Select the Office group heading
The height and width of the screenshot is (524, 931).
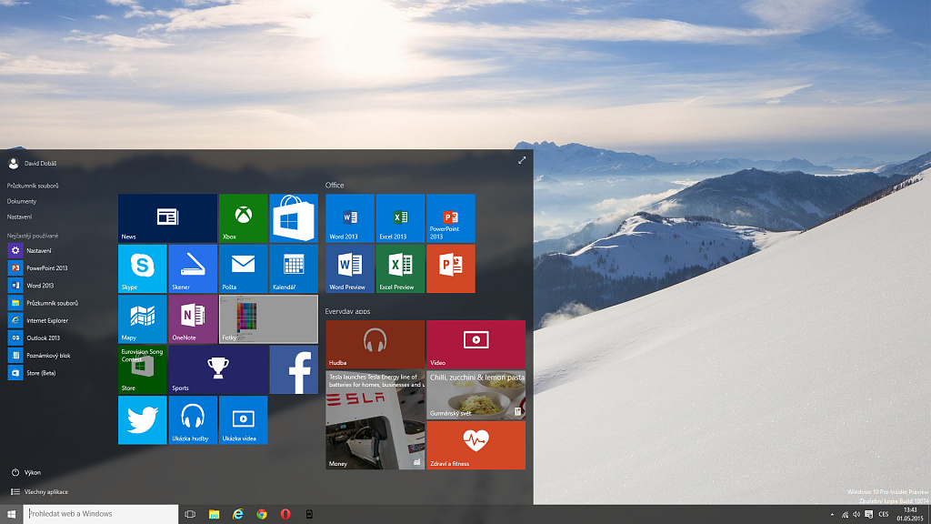[x=335, y=186]
